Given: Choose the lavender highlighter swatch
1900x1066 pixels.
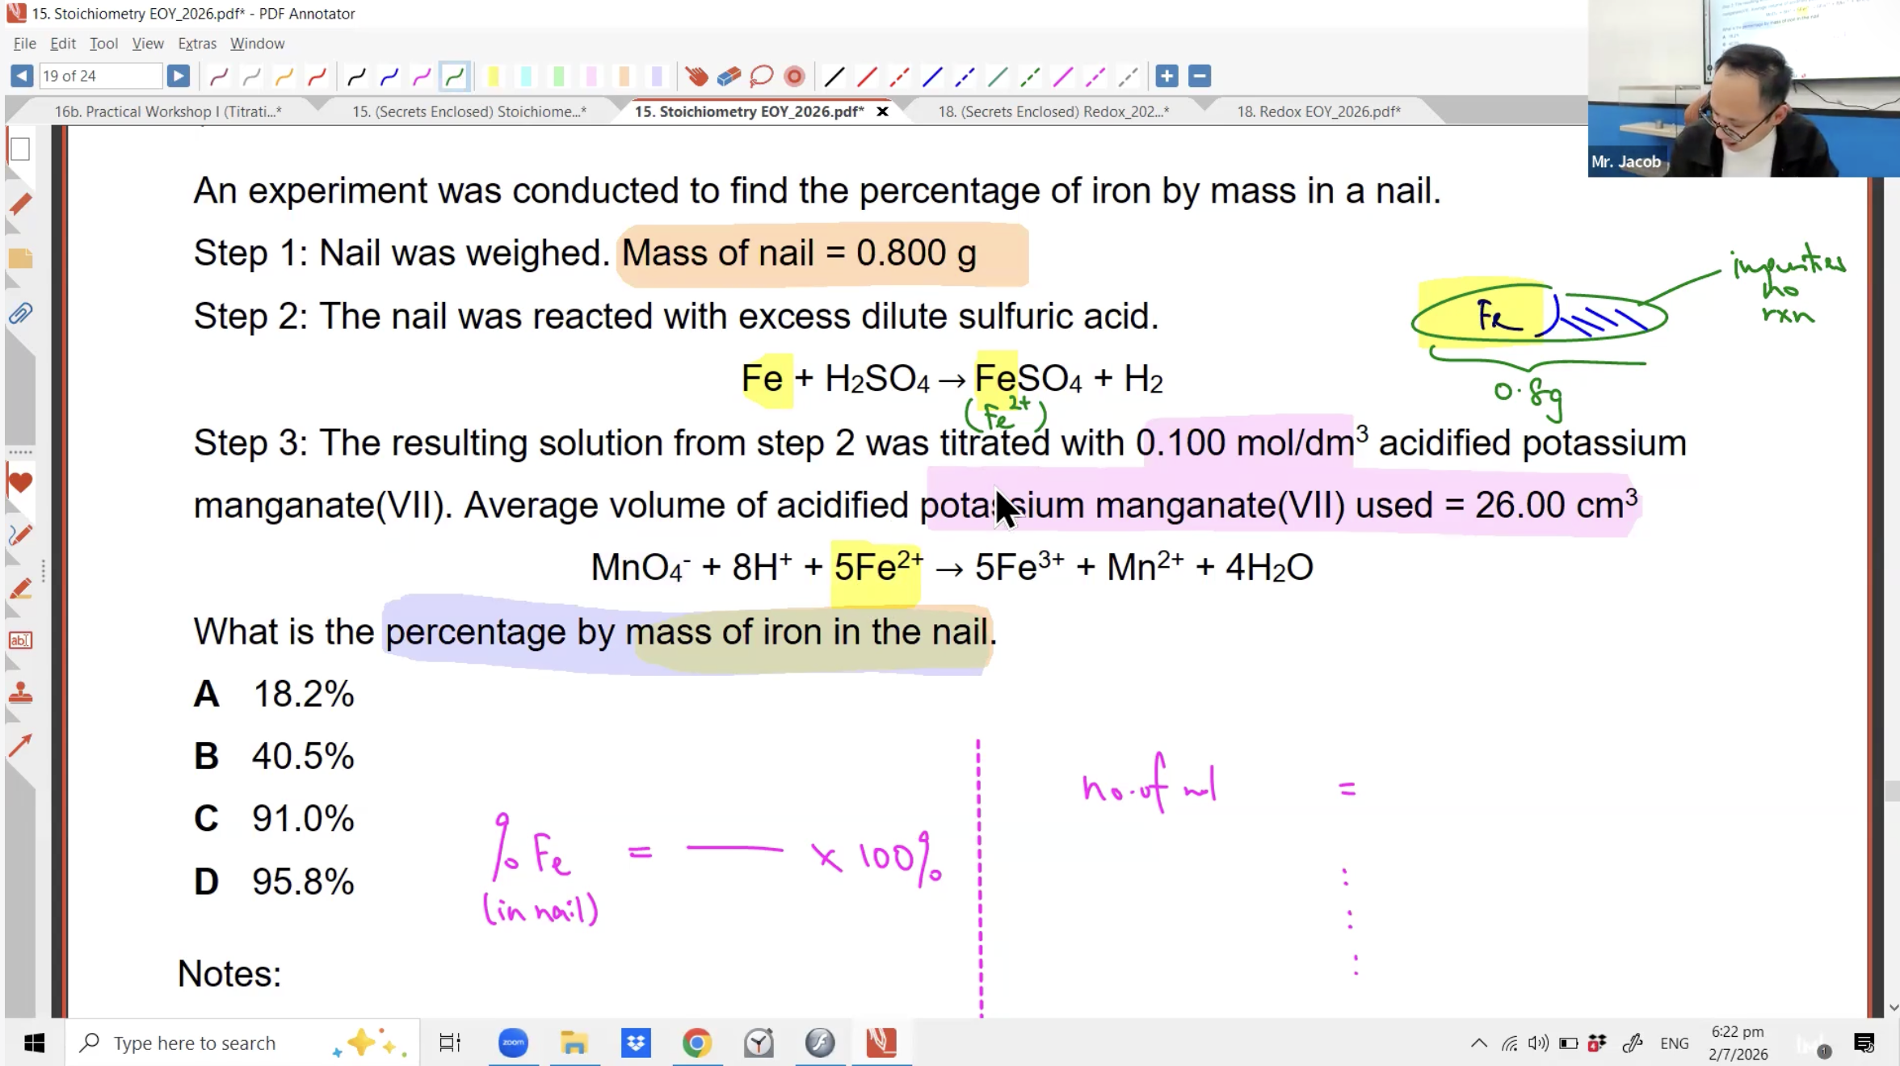Looking at the screenshot, I should pyautogui.click(x=656, y=77).
